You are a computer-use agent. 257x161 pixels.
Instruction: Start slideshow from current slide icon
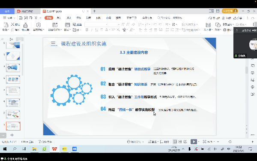click(x=39, y=25)
